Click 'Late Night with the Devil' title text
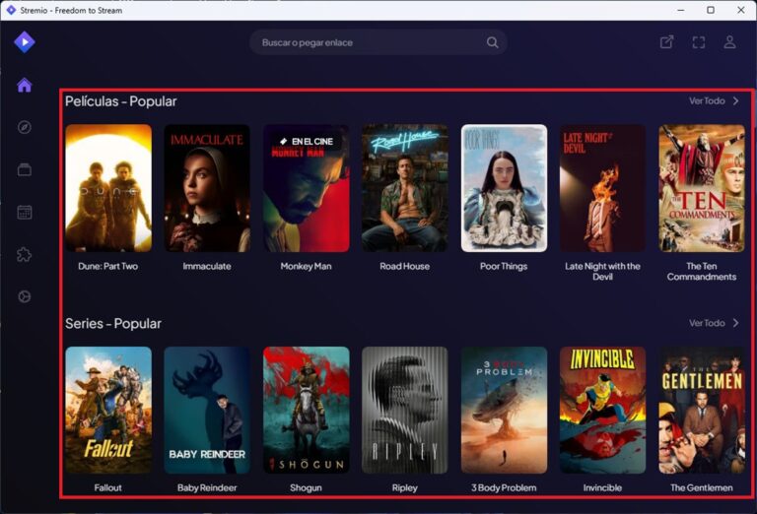 coord(602,272)
